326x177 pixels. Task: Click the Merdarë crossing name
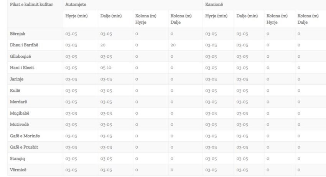pos(18,102)
